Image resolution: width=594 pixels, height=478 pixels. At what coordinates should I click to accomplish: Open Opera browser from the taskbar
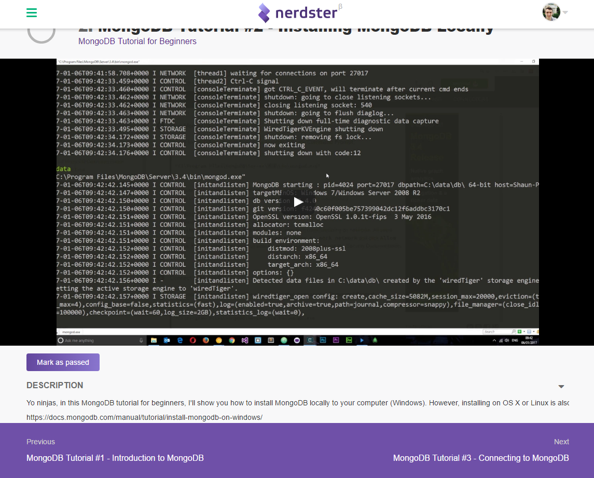[193, 340]
